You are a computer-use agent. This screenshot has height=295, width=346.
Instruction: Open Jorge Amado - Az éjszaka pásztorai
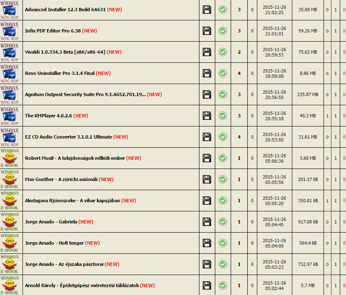click(x=64, y=264)
